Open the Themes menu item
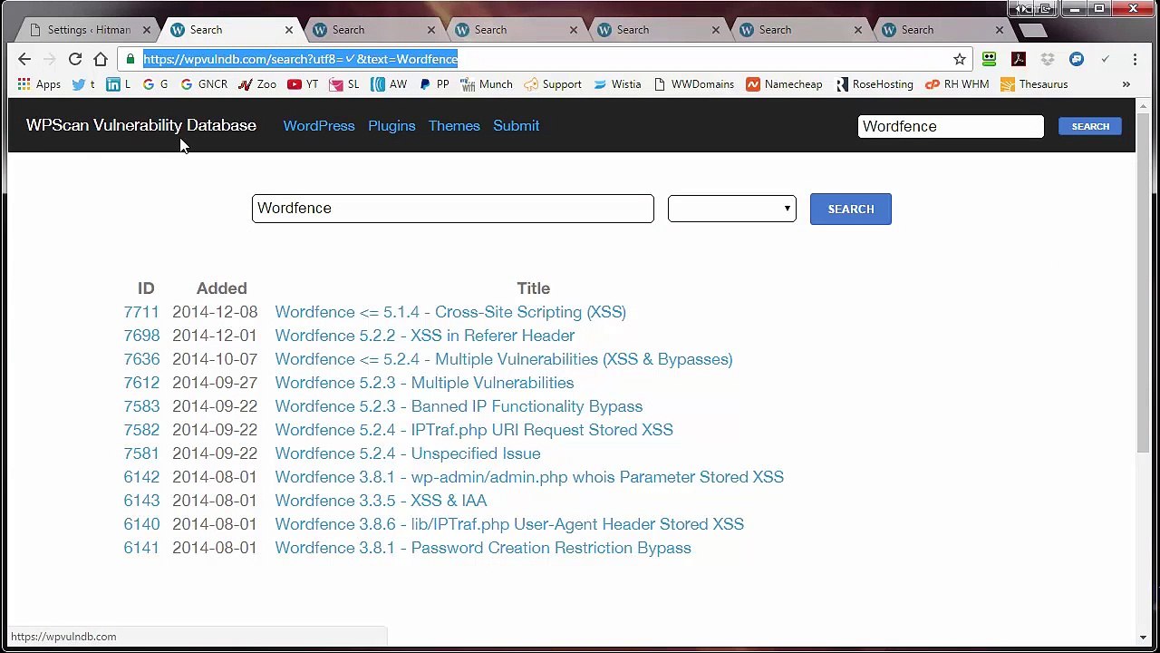The height and width of the screenshot is (653, 1160). pyautogui.click(x=454, y=126)
